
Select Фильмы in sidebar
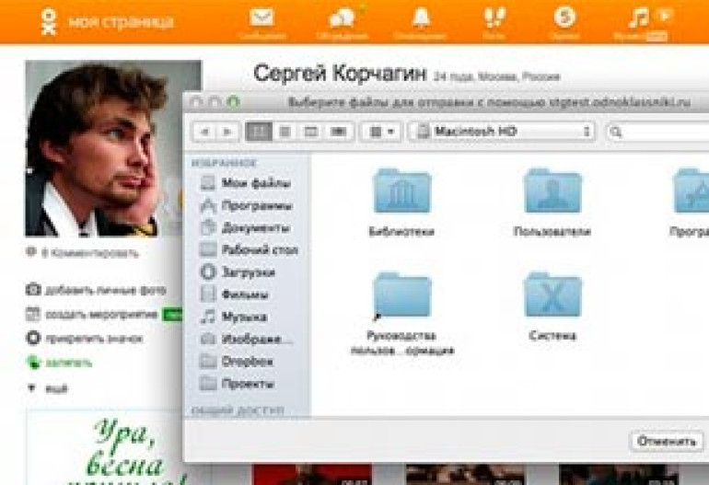click(234, 294)
